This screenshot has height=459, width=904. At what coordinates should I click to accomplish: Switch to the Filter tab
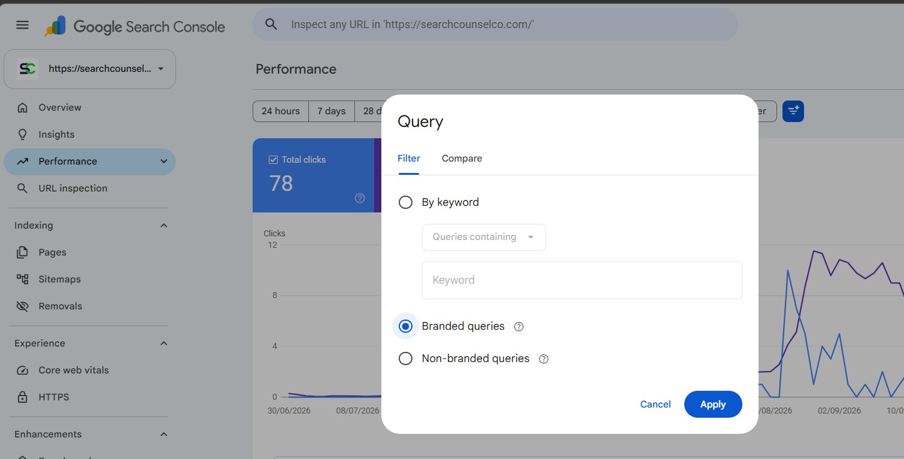(409, 159)
